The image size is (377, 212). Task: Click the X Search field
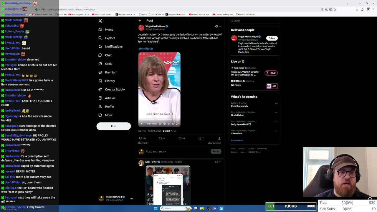tap(254, 21)
